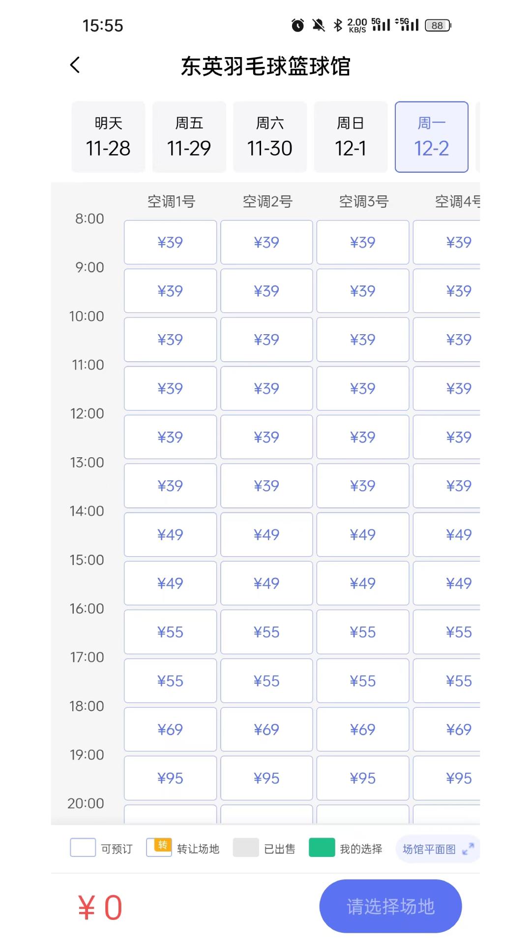
Task: Open the 场馆平面图 link
Action: click(429, 849)
